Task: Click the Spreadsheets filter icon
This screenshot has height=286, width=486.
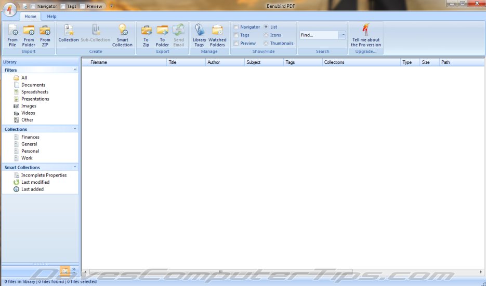Action: pos(17,92)
